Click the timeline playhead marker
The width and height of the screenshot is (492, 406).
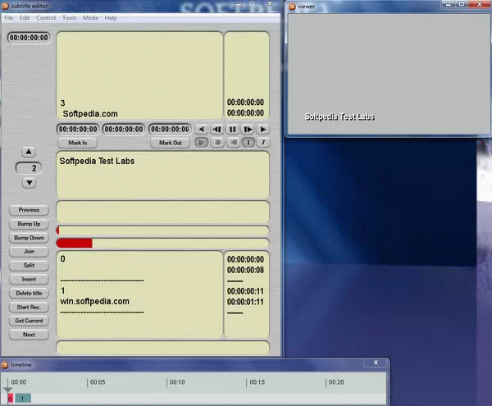coord(7,390)
